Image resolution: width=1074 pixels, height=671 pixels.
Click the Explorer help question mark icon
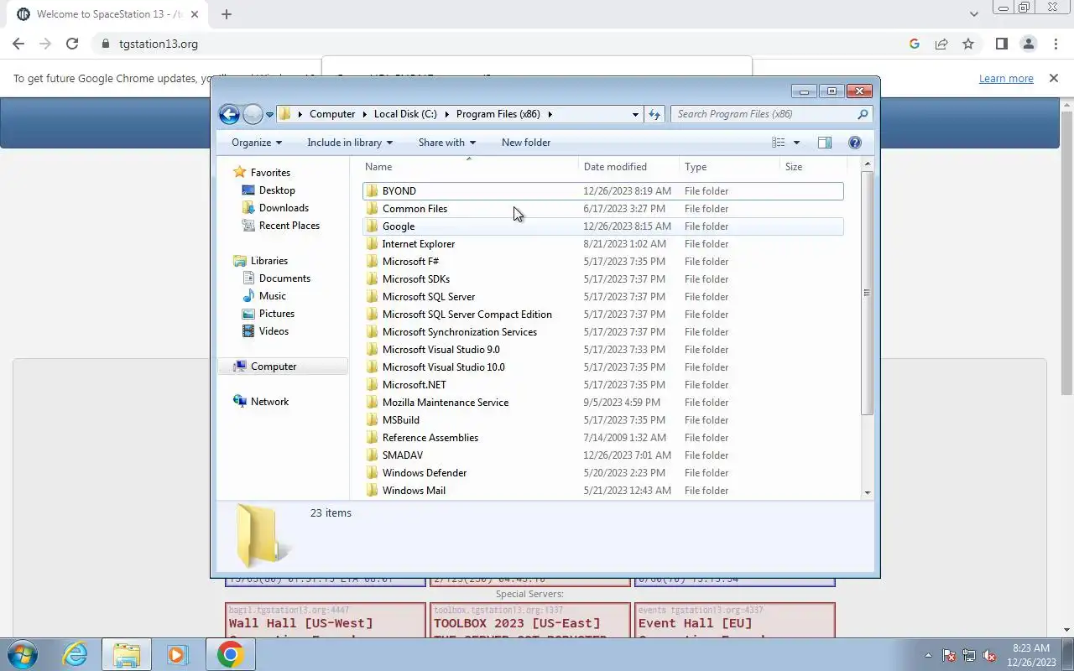[x=855, y=143]
